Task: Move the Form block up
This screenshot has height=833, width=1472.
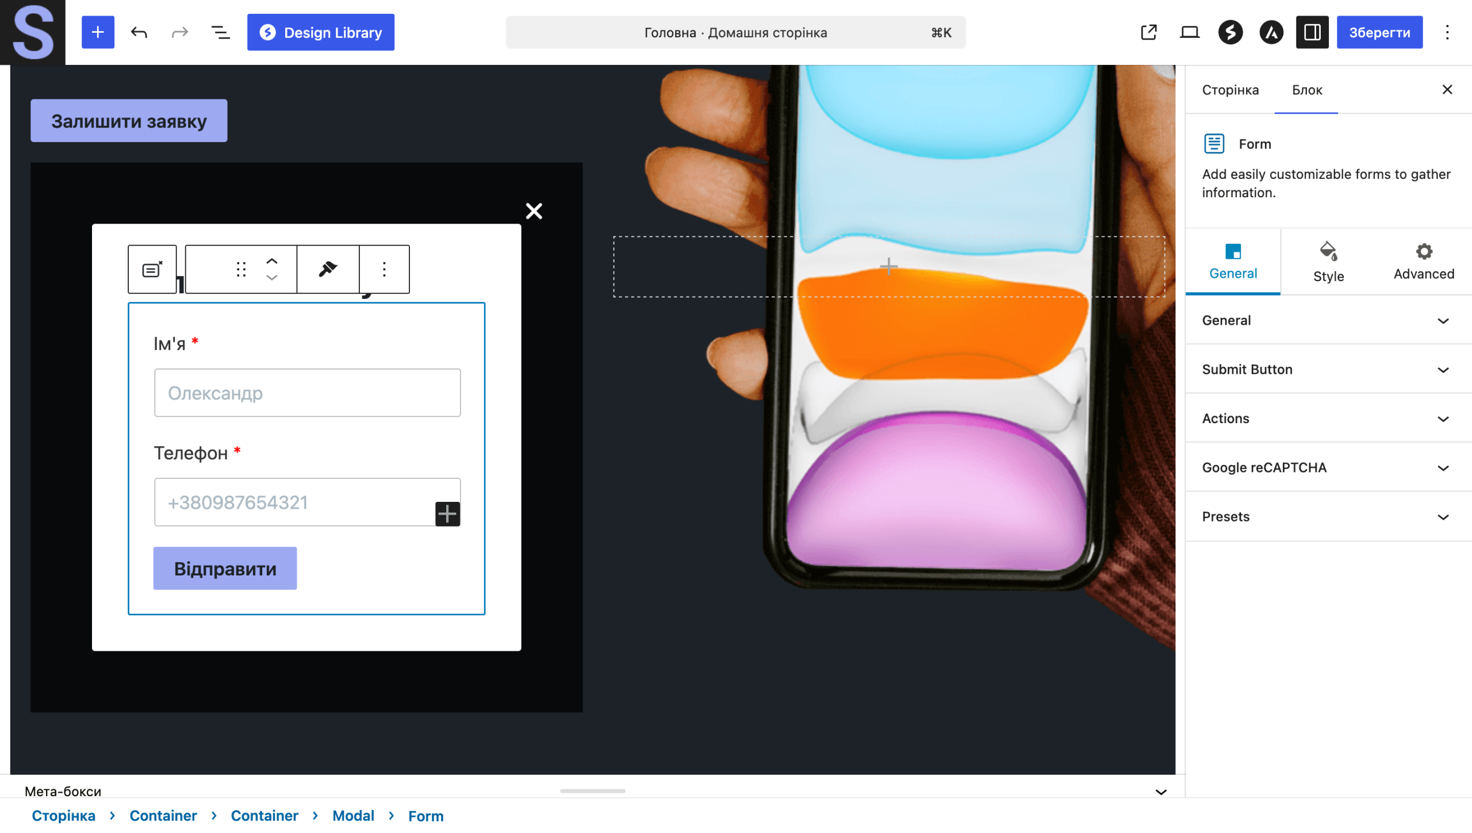Action: (272, 260)
